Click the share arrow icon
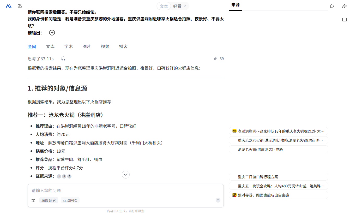This screenshot has width=356, height=214. pos(345,6)
